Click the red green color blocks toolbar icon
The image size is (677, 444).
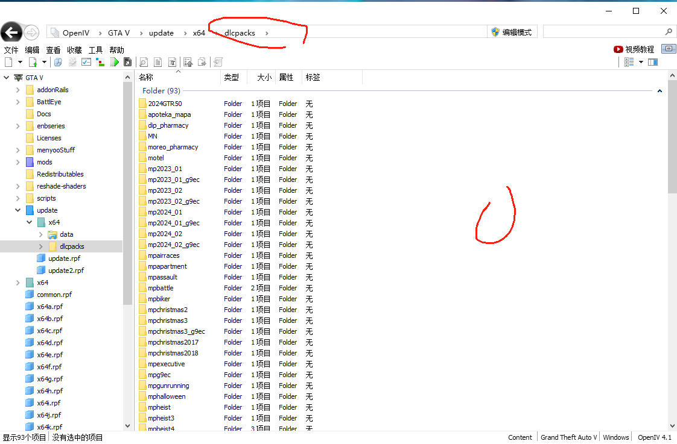click(x=100, y=62)
